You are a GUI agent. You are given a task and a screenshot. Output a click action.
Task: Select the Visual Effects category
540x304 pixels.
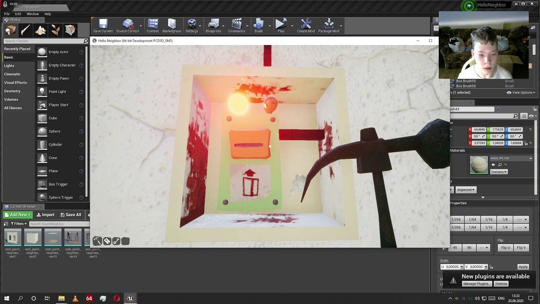(x=16, y=83)
